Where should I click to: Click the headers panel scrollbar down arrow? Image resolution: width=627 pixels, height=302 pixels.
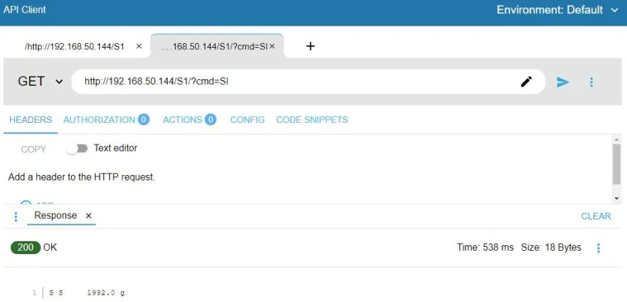point(616,198)
